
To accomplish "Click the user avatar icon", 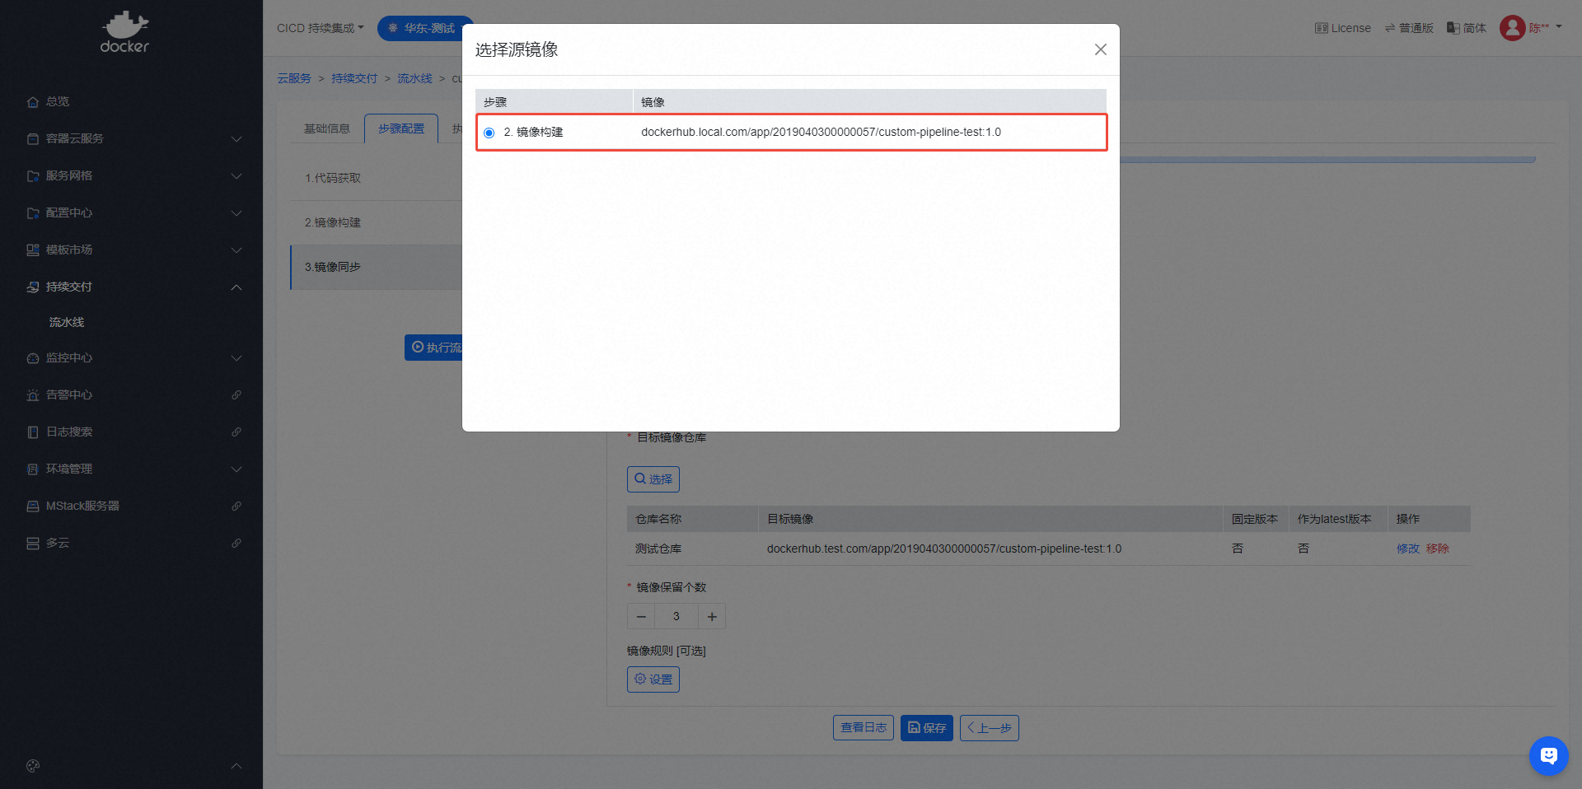I will (x=1512, y=28).
